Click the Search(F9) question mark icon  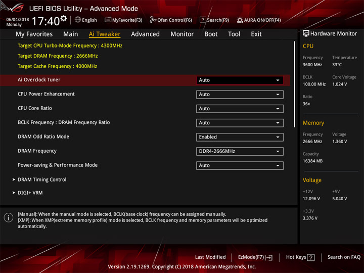click(x=203, y=20)
